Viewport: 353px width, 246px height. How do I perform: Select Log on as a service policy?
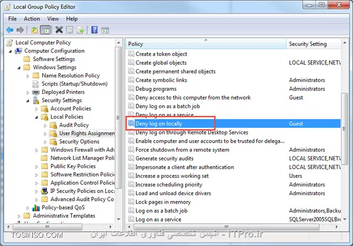point(158,220)
